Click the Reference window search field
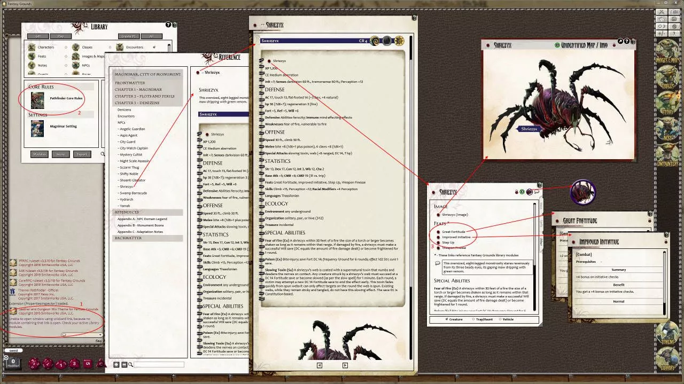Viewport: 684px width, 384px height. [x=159, y=364]
